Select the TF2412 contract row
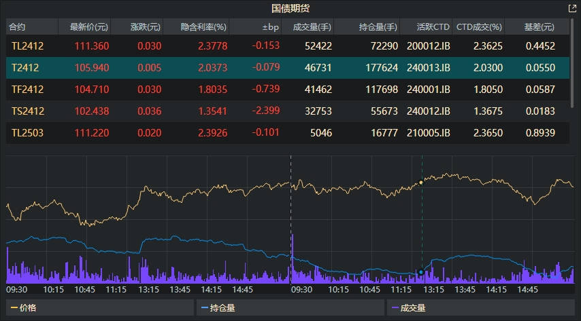Image resolution: width=581 pixels, height=321 pixels. tap(27, 90)
